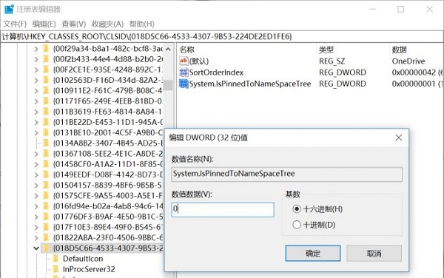This screenshot has height=278, width=444.
Task: Click the 0x00000042 data cell
Action: click(x=417, y=72)
